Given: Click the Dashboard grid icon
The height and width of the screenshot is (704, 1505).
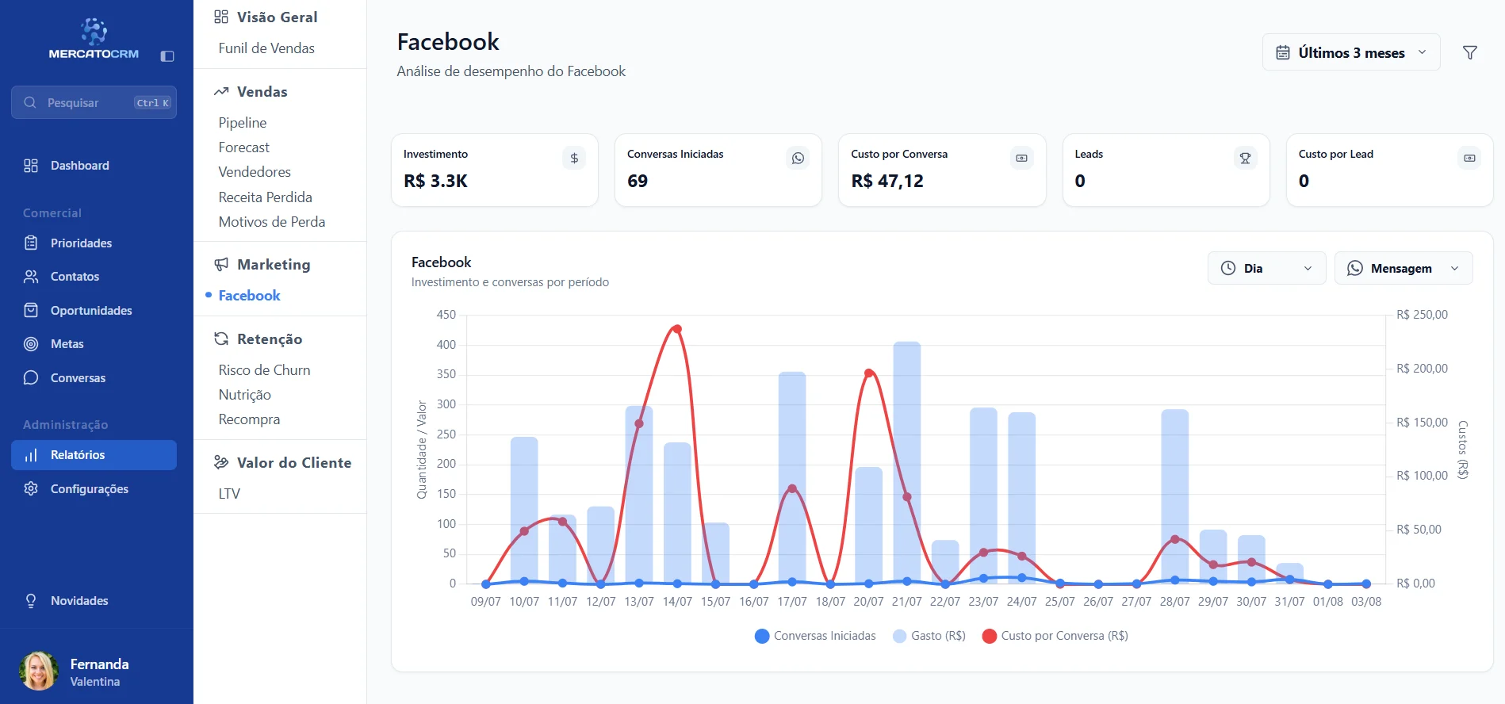Looking at the screenshot, I should point(31,166).
